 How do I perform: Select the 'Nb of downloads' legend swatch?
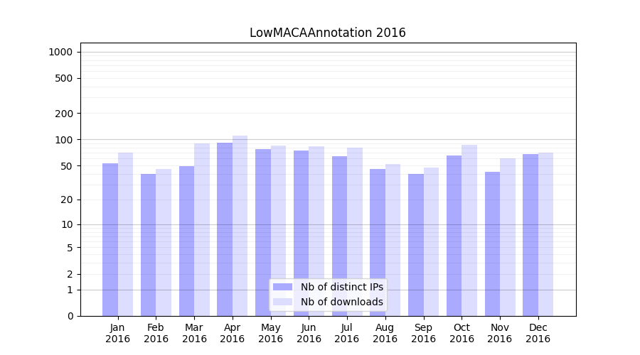tap(282, 302)
